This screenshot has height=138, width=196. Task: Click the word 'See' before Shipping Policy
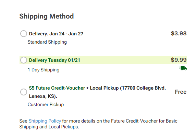[23, 121]
